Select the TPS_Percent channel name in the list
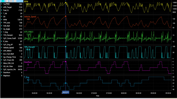The height and width of the screenshot is (99, 177). tap(8, 35)
